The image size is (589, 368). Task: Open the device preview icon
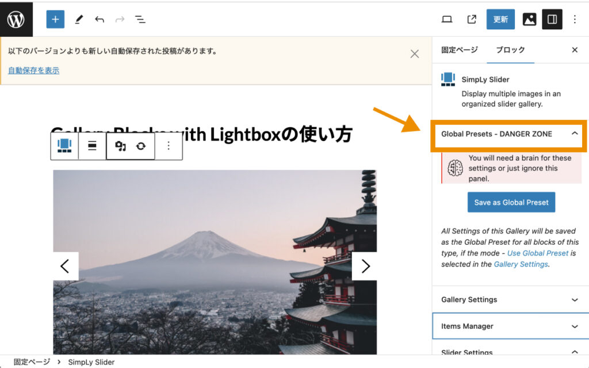pos(447,19)
